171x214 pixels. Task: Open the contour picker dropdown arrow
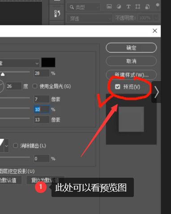coord(6,146)
